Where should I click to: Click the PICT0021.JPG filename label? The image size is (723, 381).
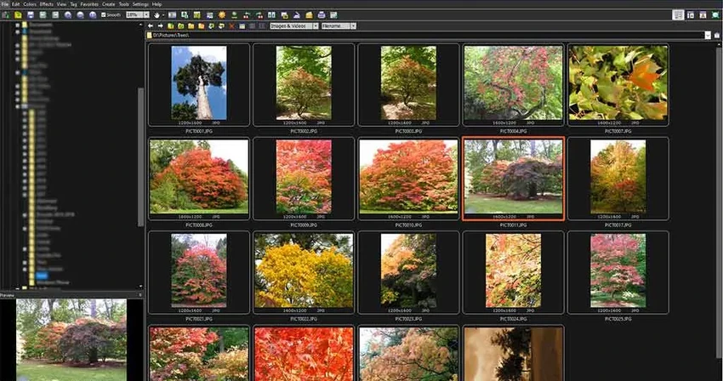[x=199, y=319]
